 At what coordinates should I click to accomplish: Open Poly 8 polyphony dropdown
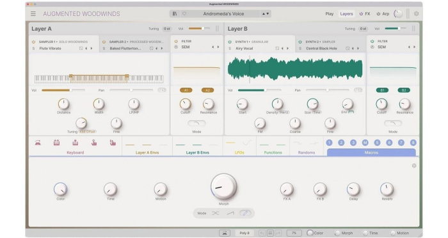(244, 233)
